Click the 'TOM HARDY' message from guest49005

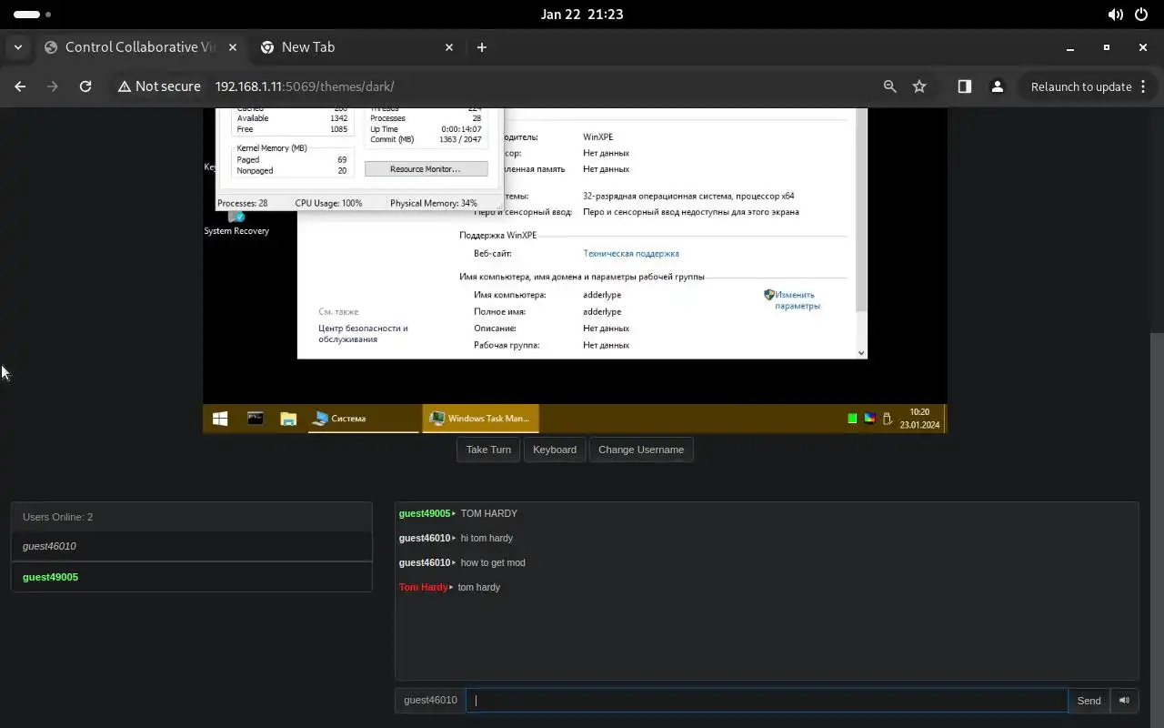[x=489, y=513]
